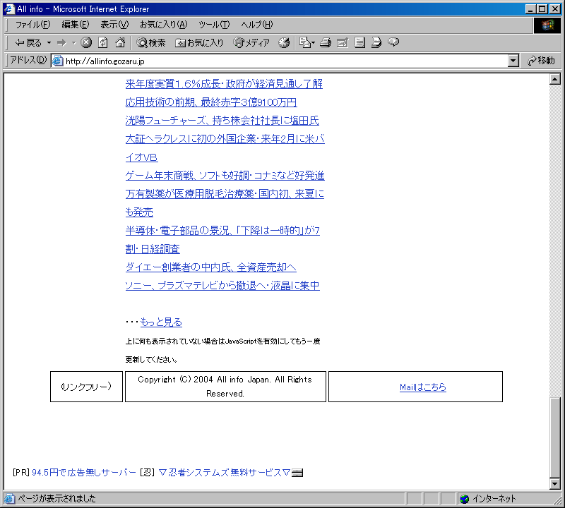Image resolution: width=565 pixels, height=508 pixels.
Task: Open the Search (検索) pane
Action: coord(151,43)
